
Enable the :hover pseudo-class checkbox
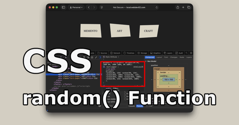pyautogui.click(x=125, y=94)
